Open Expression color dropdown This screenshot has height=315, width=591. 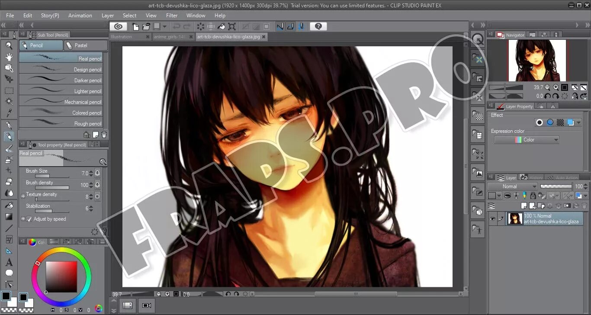(527, 140)
